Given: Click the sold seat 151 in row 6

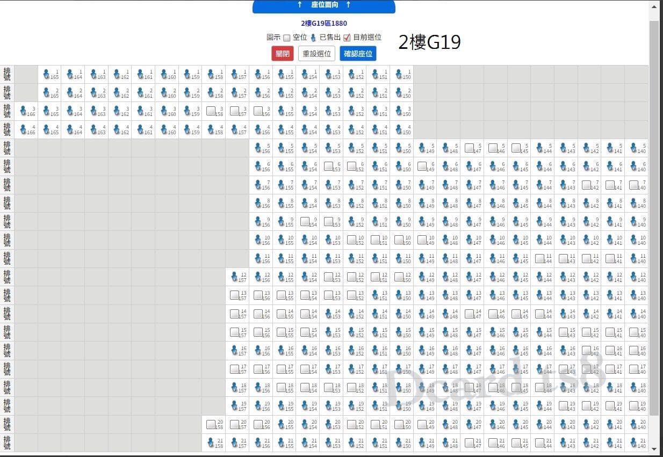Looking at the screenshot, I should point(375,166).
